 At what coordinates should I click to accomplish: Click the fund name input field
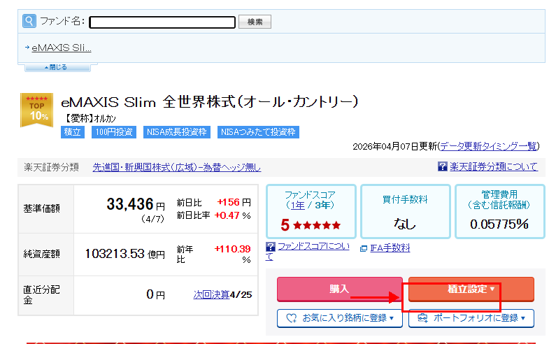pos(162,22)
